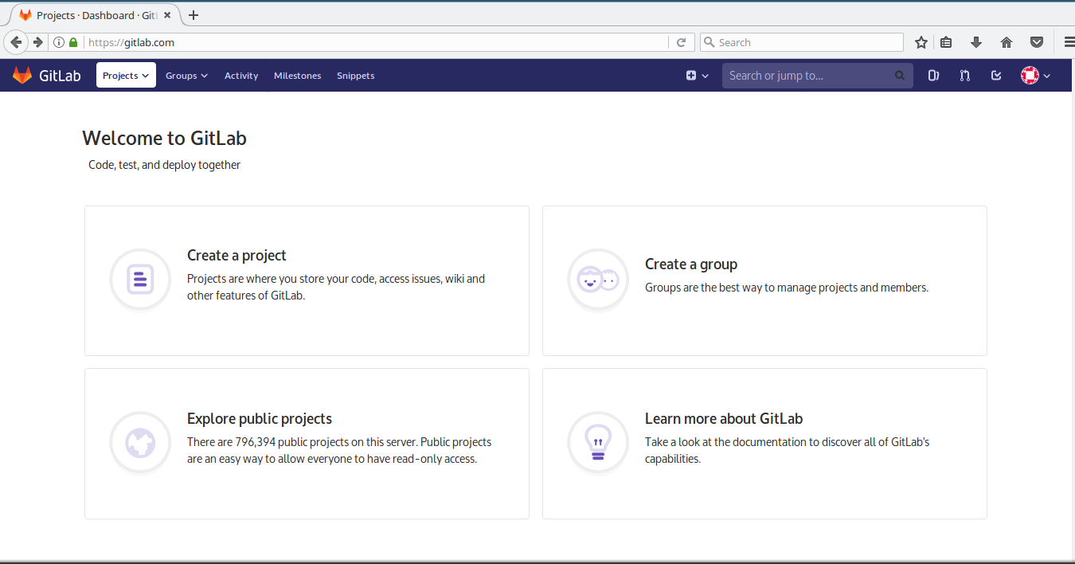Viewport: 1075px width, 564px height.
Task: Click the Create a group heading
Action: [x=691, y=264]
